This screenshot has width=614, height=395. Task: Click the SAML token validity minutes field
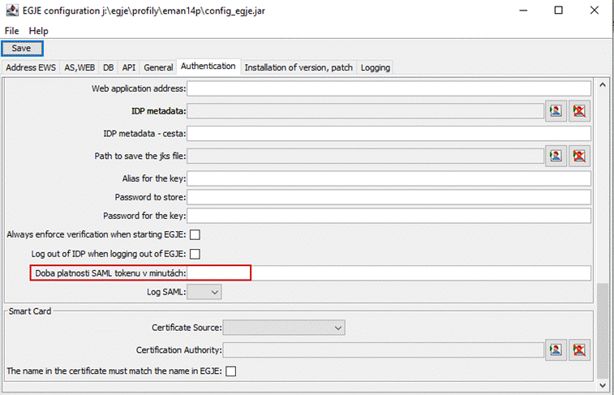pyautogui.click(x=389, y=273)
